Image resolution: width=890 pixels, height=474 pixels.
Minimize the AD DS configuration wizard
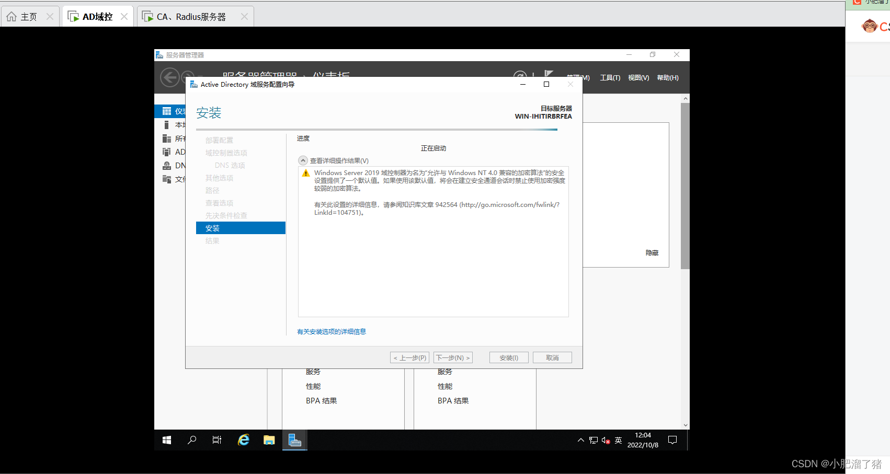point(522,84)
